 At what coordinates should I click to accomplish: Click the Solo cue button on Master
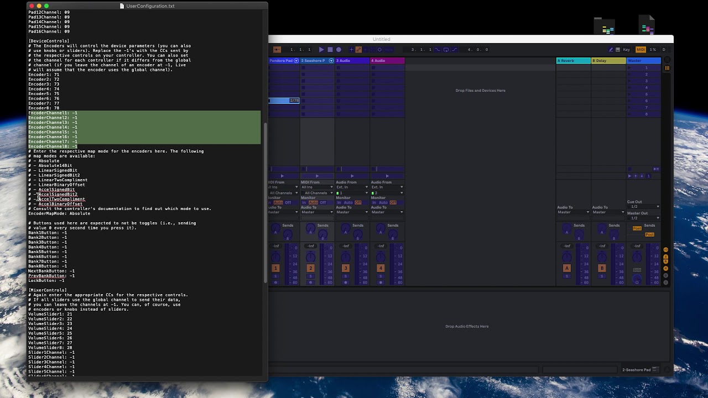point(637,270)
